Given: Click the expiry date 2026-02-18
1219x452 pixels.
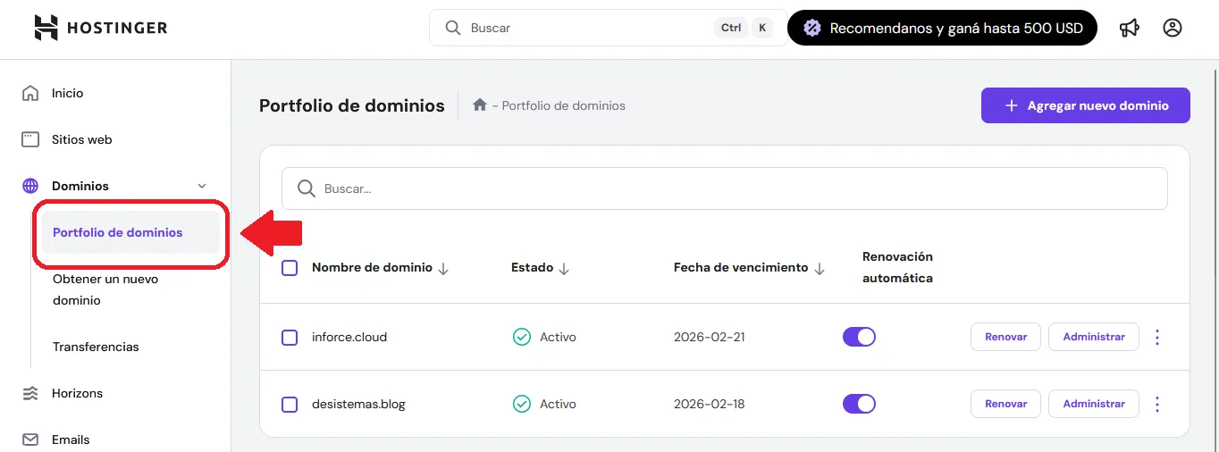Looking at the screenshot, I should point(710,404).
